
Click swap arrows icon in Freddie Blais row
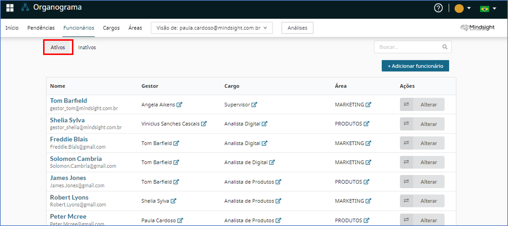406,143
